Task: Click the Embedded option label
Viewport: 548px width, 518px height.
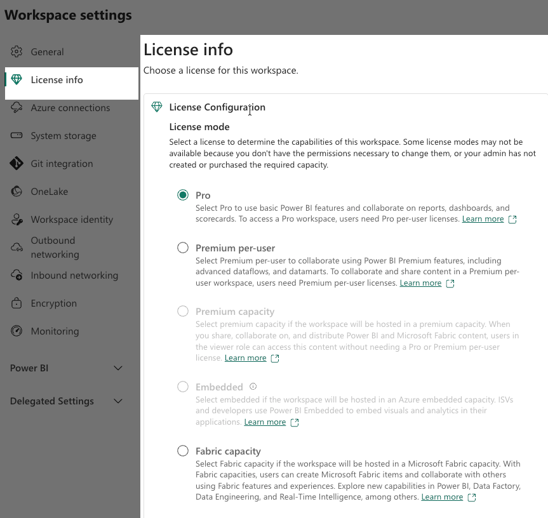Action: coord(219,387)
